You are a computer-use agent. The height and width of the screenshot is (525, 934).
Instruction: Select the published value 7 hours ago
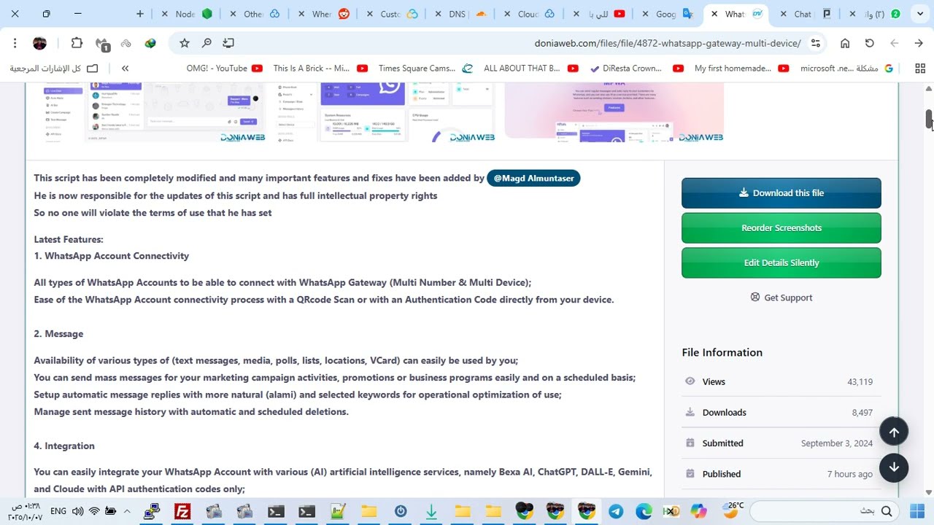850,474
